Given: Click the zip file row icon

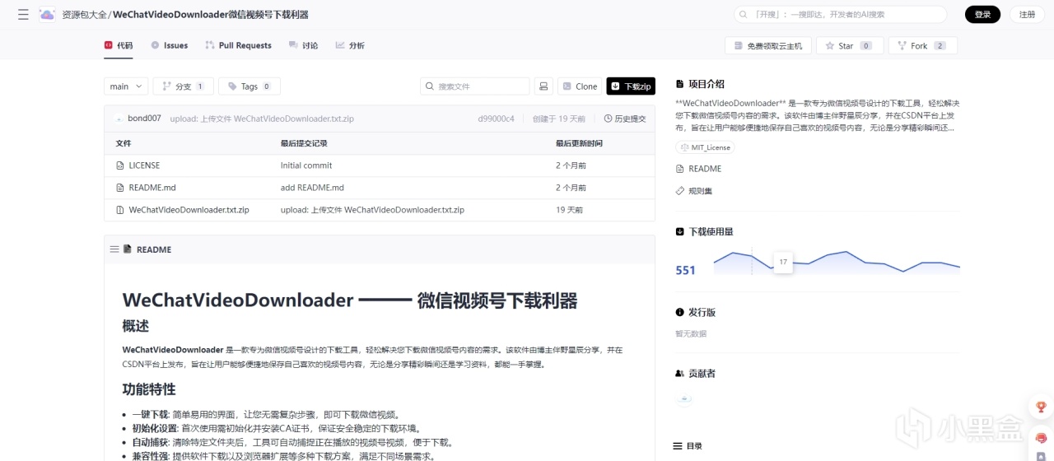Looking at the screenshot, I should click(120, 210).
